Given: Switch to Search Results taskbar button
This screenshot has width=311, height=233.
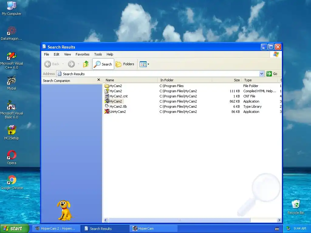Looking at the screenshot, I should coord(105,228).
